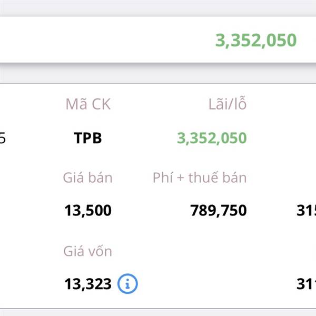The image size is (316, 316).
Task: Click the gray bar at the very top
Action: [158, 7]
